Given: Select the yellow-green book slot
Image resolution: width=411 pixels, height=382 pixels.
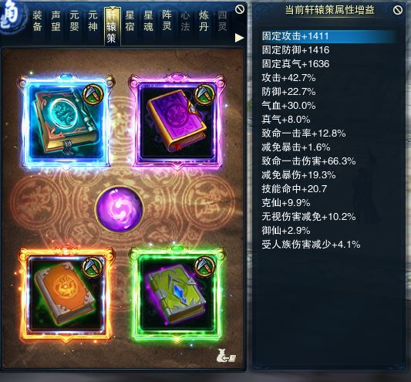Looking at the screenshot, I should pos(177,294).
